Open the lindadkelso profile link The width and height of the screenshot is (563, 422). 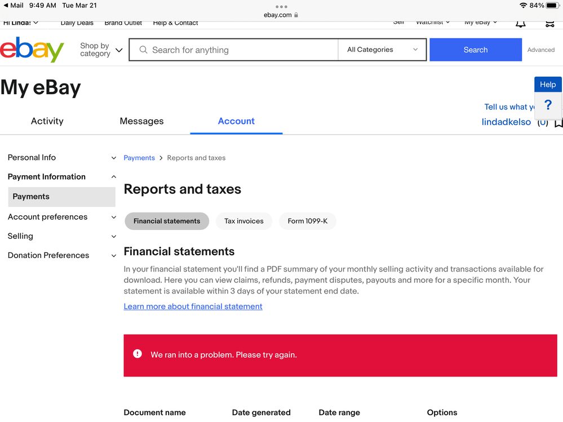coord(506,122)
